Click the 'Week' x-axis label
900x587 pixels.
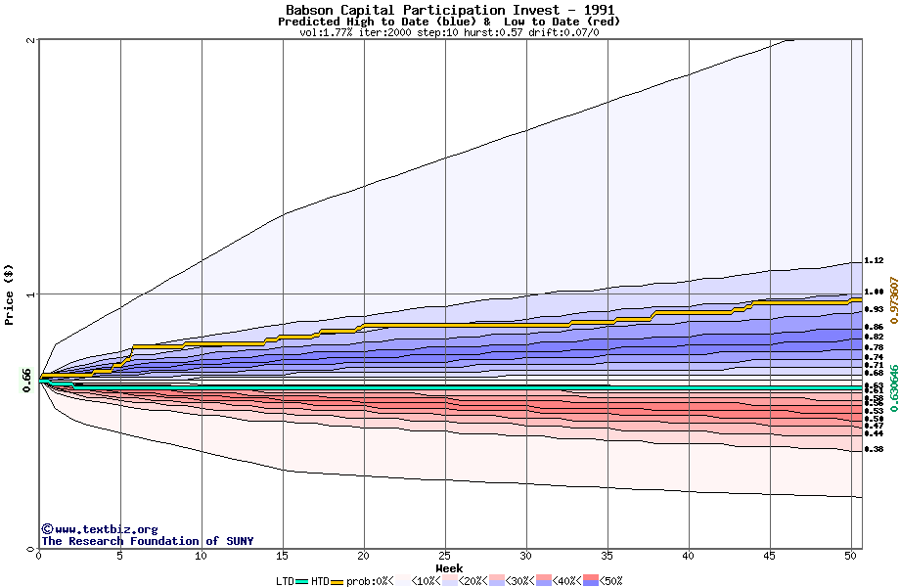(x=449, y=568)
